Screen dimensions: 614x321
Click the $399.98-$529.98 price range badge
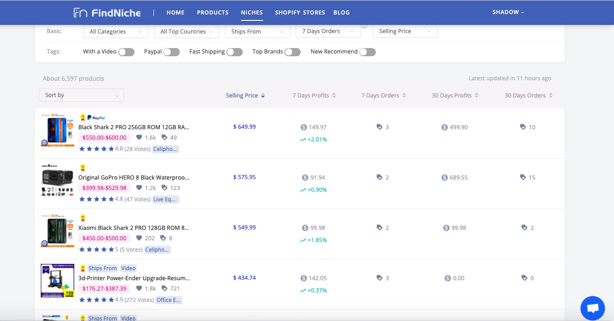pos(105,188)
